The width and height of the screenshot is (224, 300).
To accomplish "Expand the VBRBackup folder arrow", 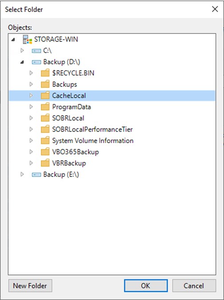I will tap(31, 163).
